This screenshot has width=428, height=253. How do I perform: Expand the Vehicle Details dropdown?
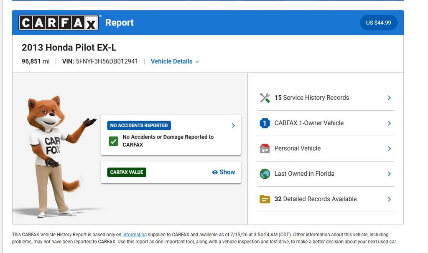[x=175, y=61]
